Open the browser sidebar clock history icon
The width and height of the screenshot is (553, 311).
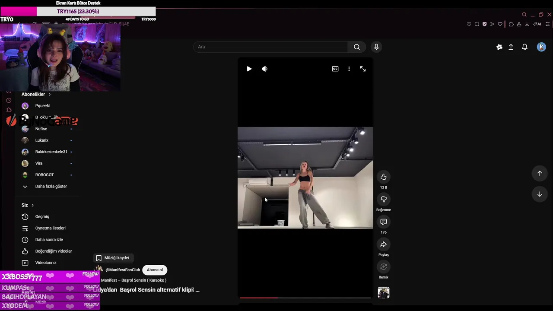coord(9,100)
